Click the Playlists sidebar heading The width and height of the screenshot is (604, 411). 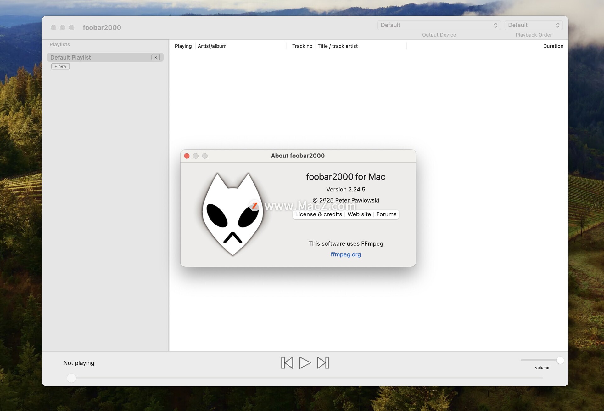coord(59,44)
